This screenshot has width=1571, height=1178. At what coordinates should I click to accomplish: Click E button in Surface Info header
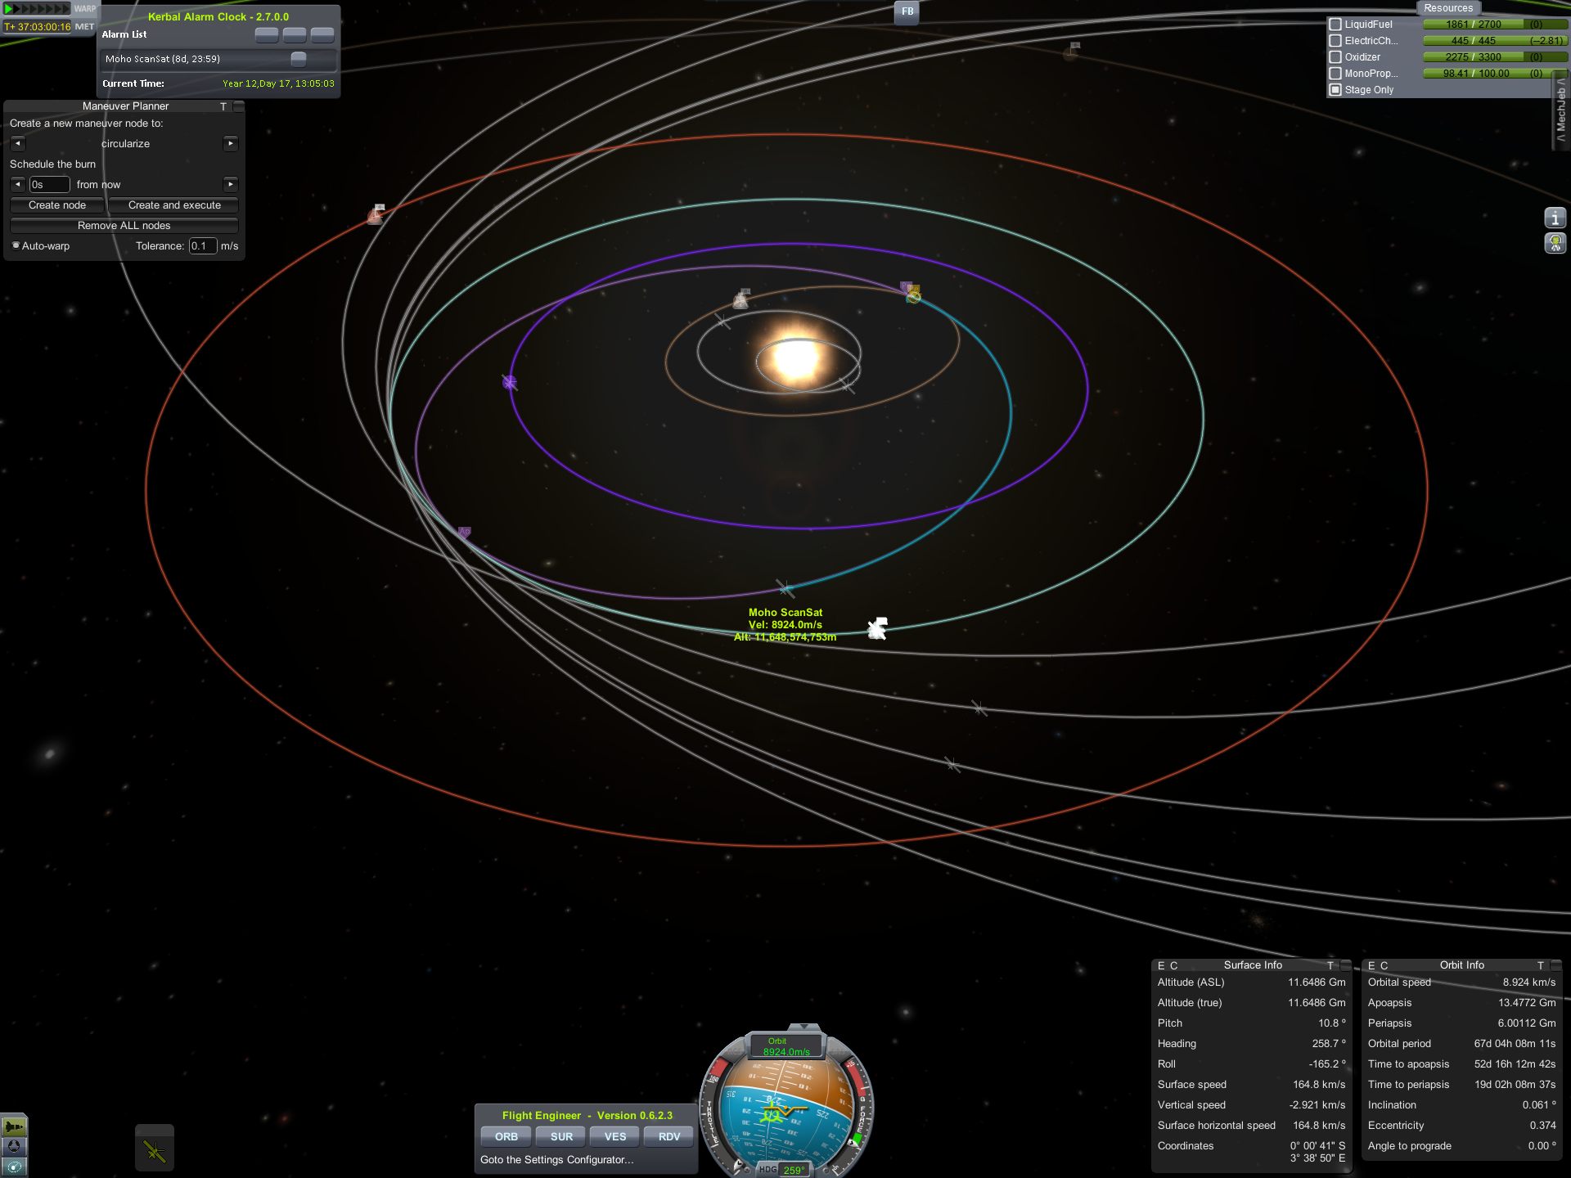pyautogui.click(x=1161, y=966)
